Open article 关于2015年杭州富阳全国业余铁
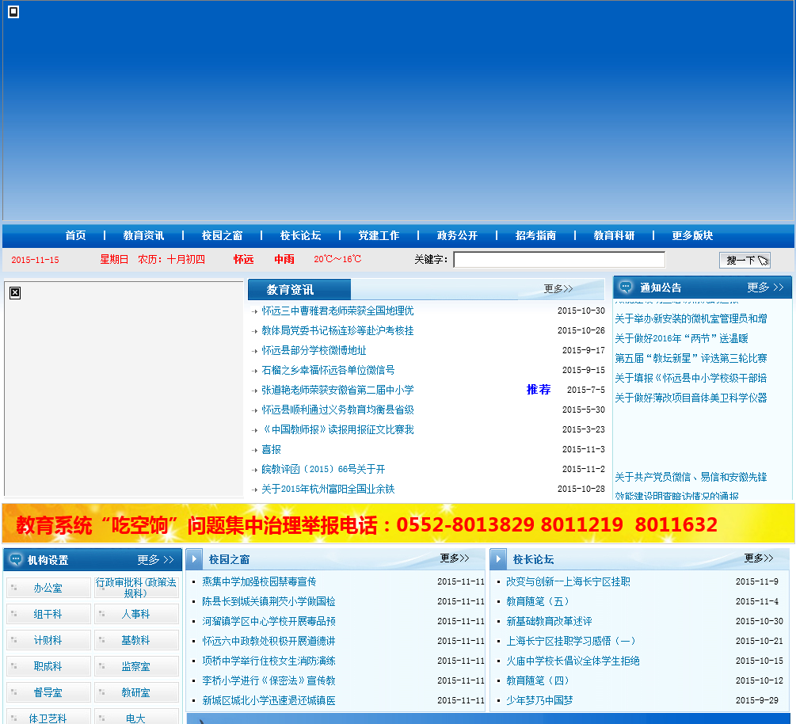This screenshot has width=796, height=724. pyautogui.click(x=328, y=489)
